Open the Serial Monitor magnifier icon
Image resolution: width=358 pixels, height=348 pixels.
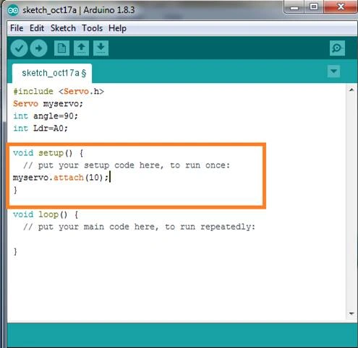coord(337,48)
